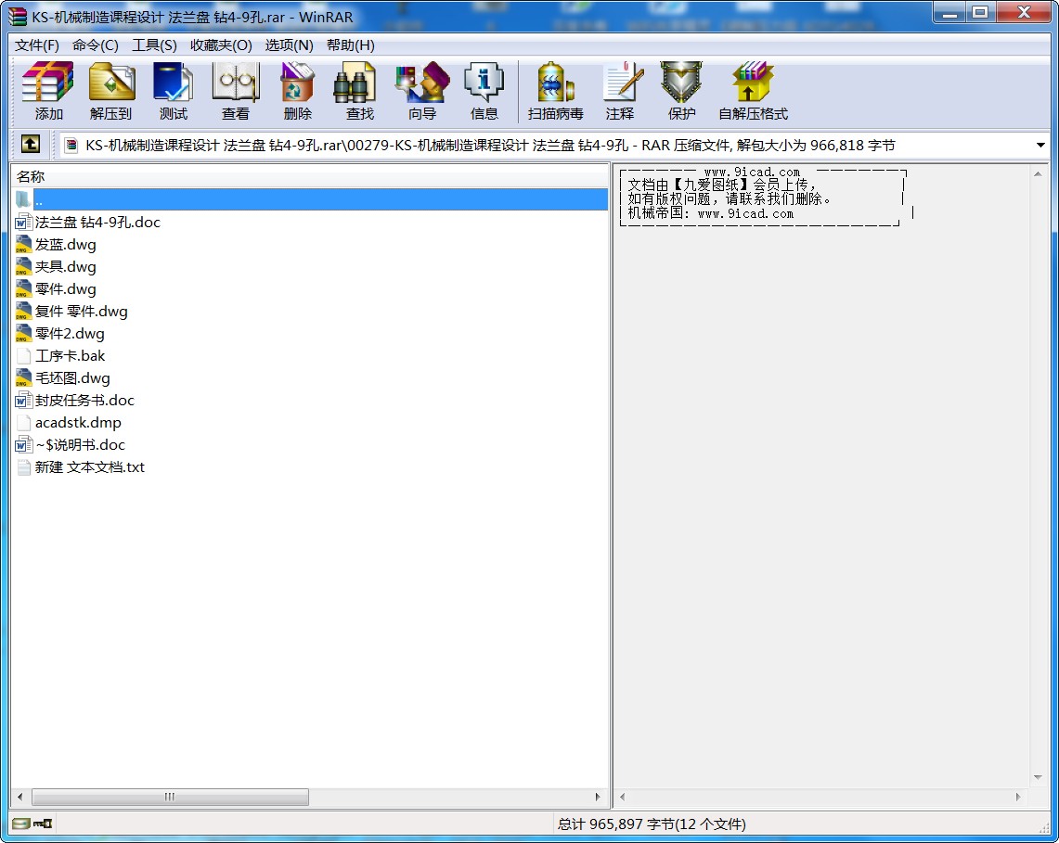
Task: Click file list scroll right arrow
Action: 597,797
